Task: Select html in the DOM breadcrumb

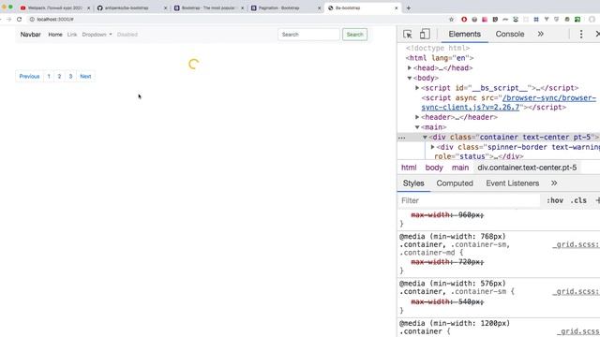Action: 409,168
